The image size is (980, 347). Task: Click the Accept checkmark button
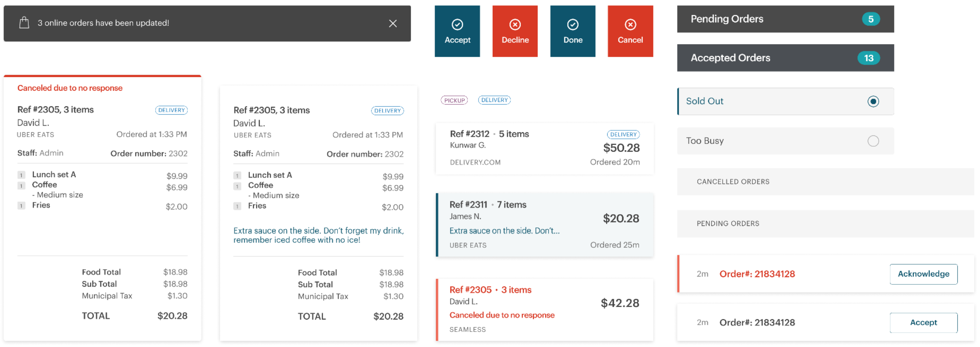(457, 31)
